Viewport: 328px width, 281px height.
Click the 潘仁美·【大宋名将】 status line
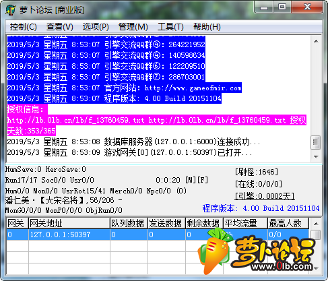pos(64,200)
